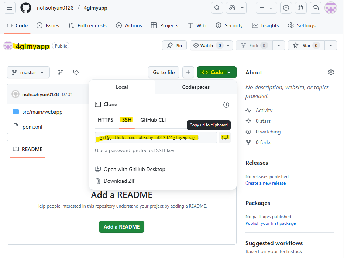Click the green Add a README button

(x=121, y=227)
